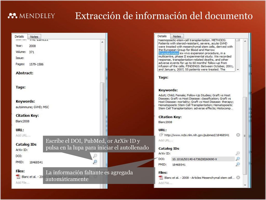Screen dimensions: 266x200
Task: Click the left panel scrollbar up arrow
Action: [x=102, y=42]
